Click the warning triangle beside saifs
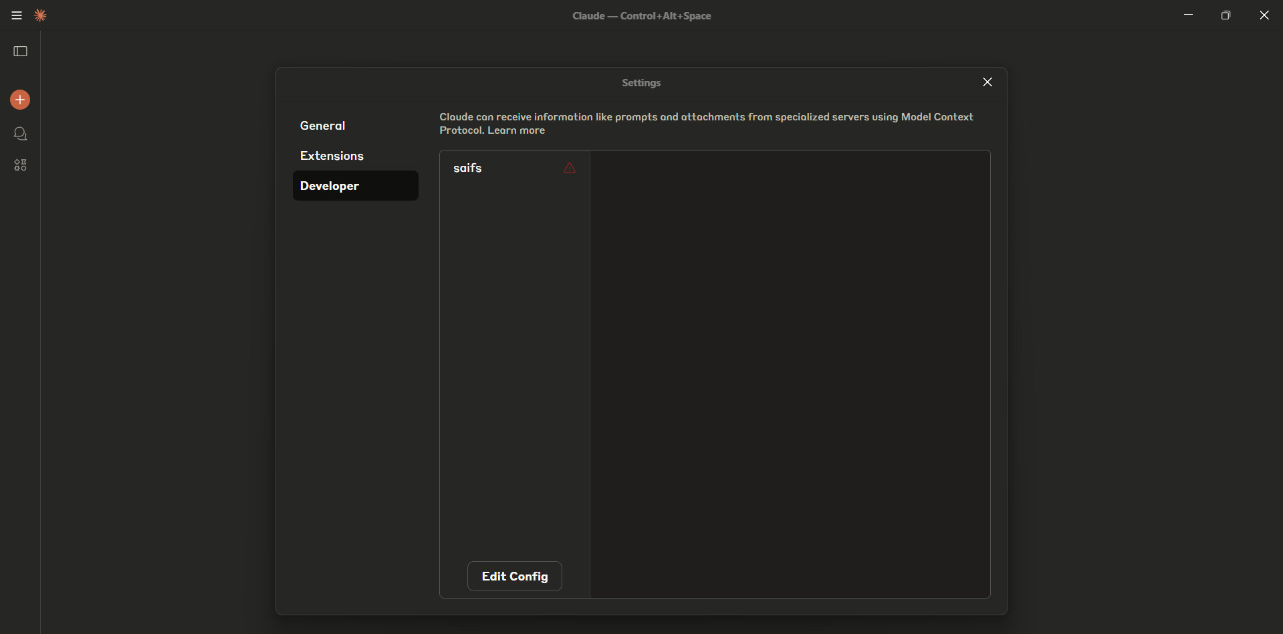The image size is (1283, 634). [x=570, y=168]
